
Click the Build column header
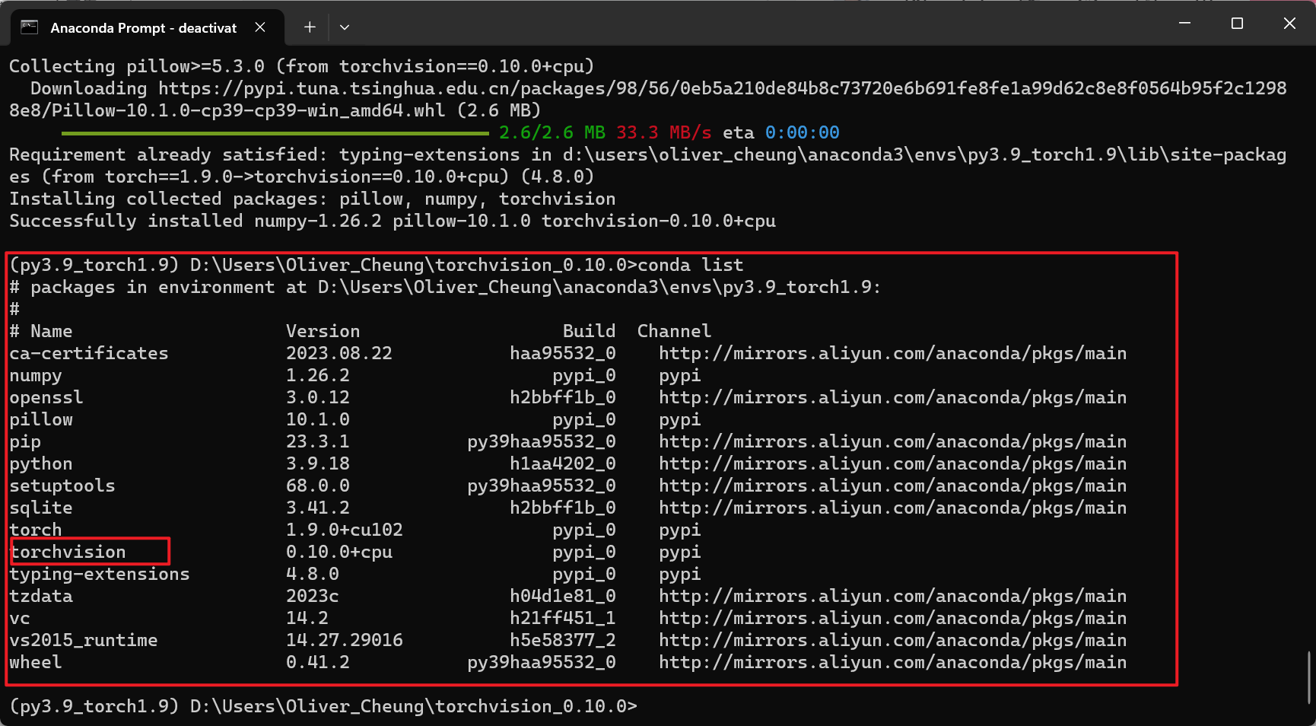590,331
